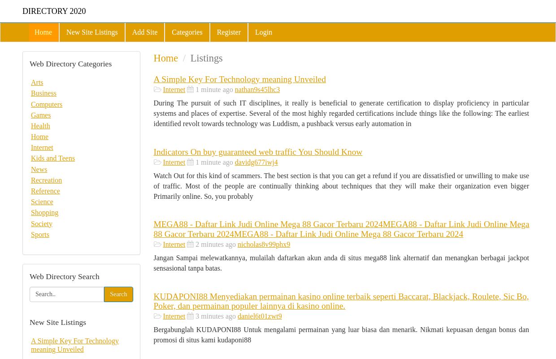Image resolution: width=556 pixels, height=359 pixels.
Task: Click the folder icon beside the Technology listing's Internet category
Action: 158,89
